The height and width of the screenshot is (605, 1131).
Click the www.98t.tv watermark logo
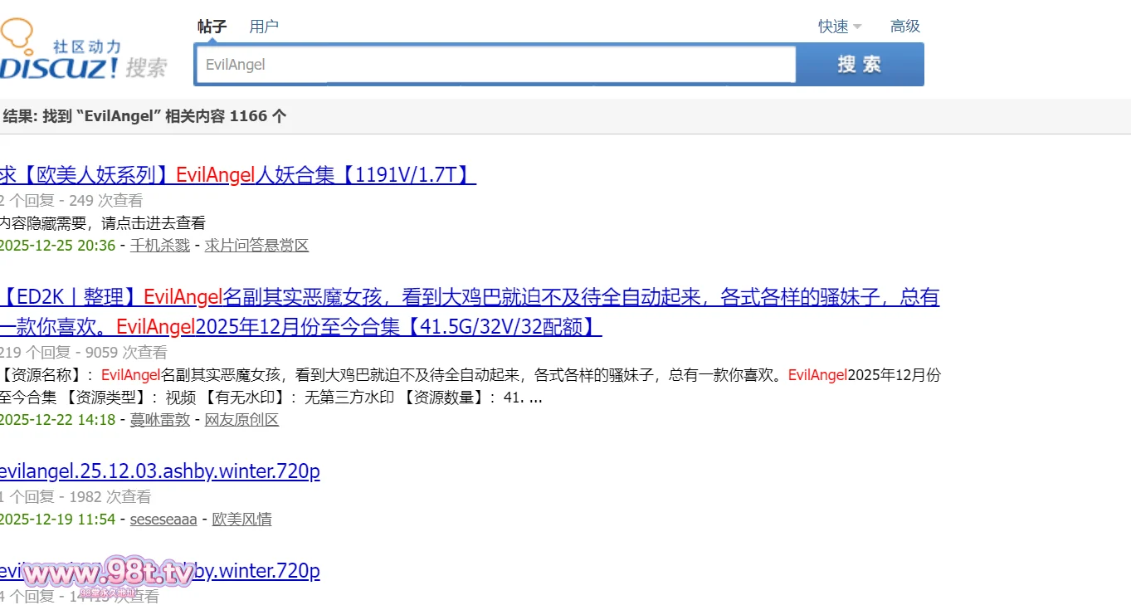(108, 574)
